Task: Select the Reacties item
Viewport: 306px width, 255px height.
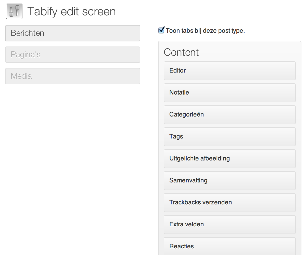Action: pos(229,247)
